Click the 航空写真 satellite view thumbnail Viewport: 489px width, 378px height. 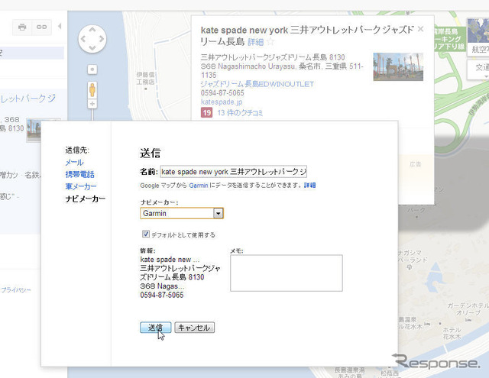tap(478, 37)
